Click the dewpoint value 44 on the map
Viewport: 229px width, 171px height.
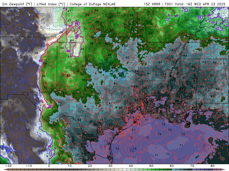click(72, 40)
